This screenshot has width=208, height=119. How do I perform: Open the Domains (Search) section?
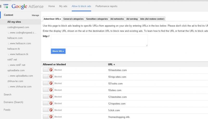coord(14,102)
